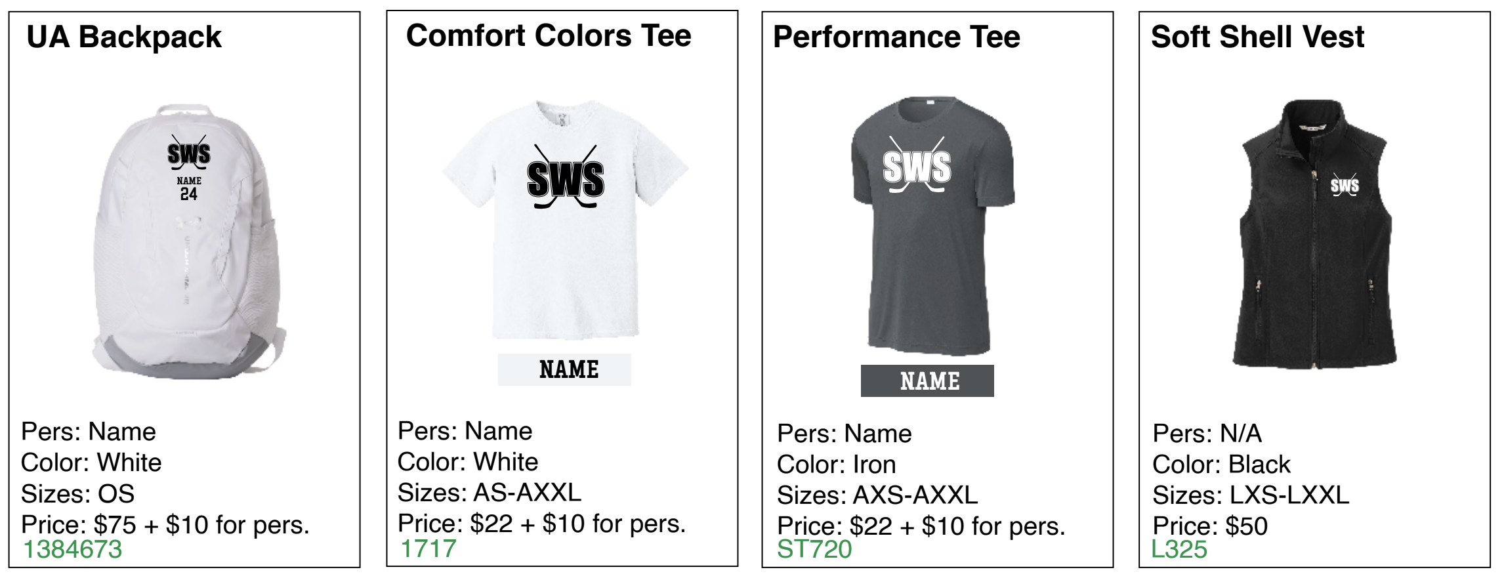Click the SWS logo on the backpack

pyautogui.click(x=189, y=154)
